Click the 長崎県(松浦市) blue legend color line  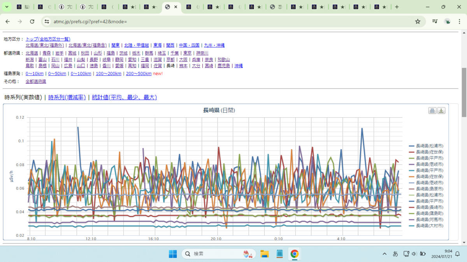click(x=412, y=146)
